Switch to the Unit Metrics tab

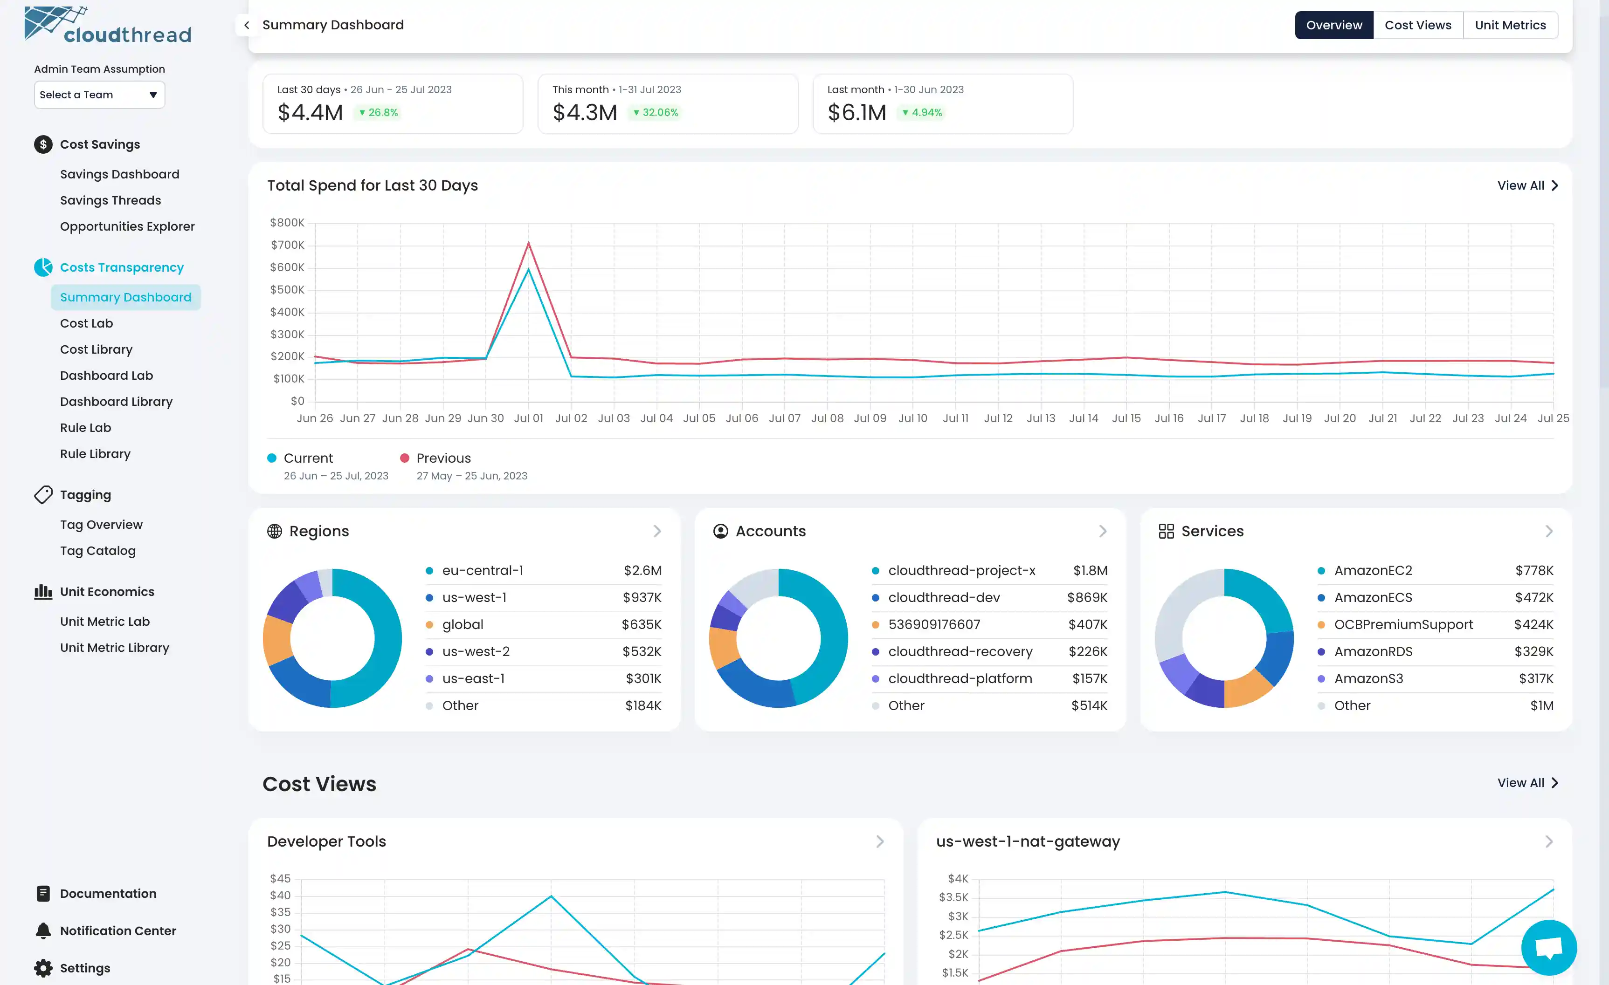click(x=1510, y=26)
